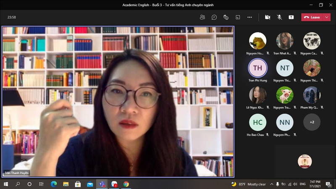Turn on the camera
The image size is (336, 189).
pos(268,17)
